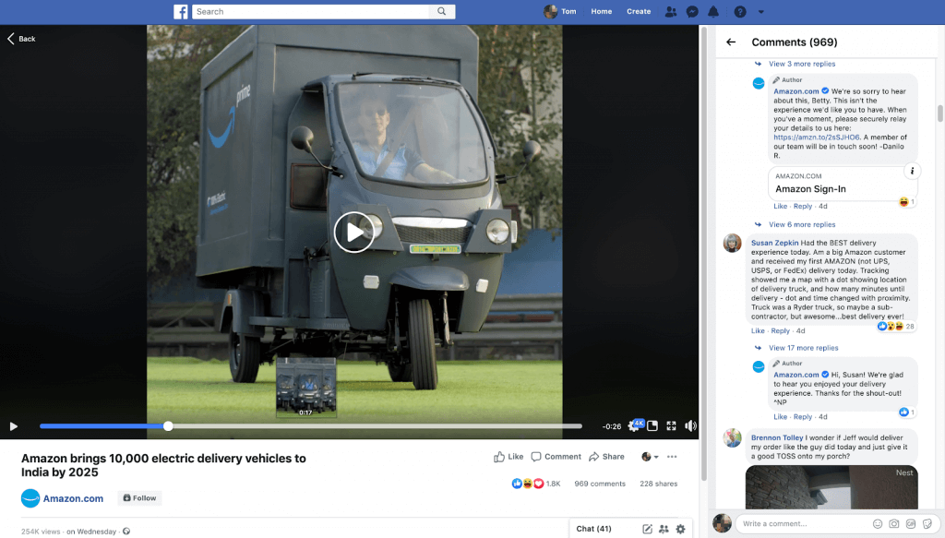Like the video using thumbs-up button

508,457
